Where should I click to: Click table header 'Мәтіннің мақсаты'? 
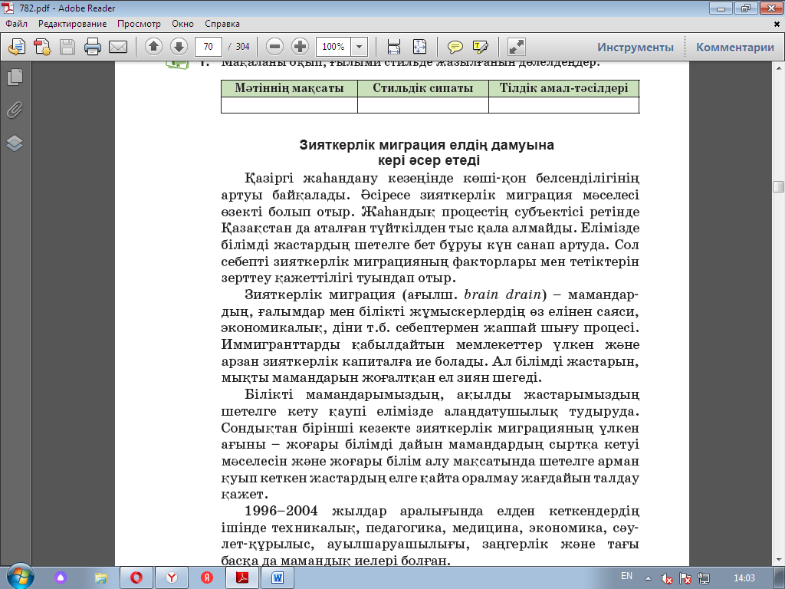tap(289, 88)
